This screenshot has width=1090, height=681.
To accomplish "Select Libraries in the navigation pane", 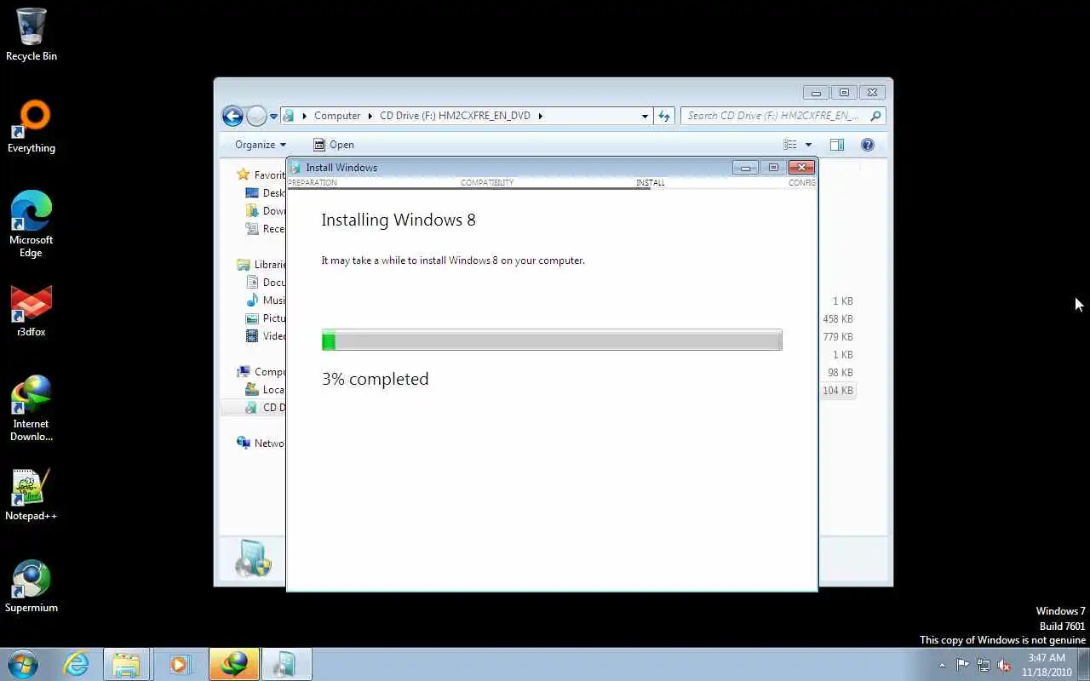I will [x=261, y=265].
